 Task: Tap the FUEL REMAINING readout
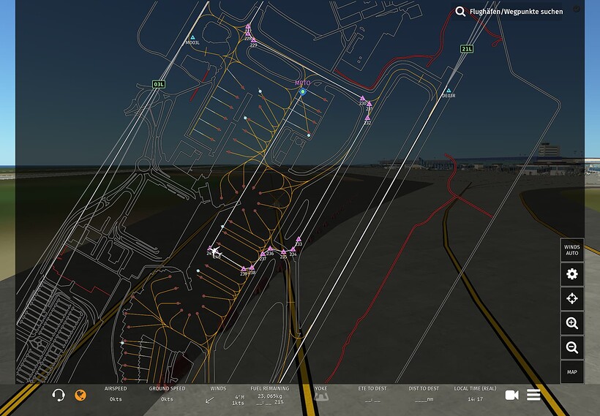(270, 396)
